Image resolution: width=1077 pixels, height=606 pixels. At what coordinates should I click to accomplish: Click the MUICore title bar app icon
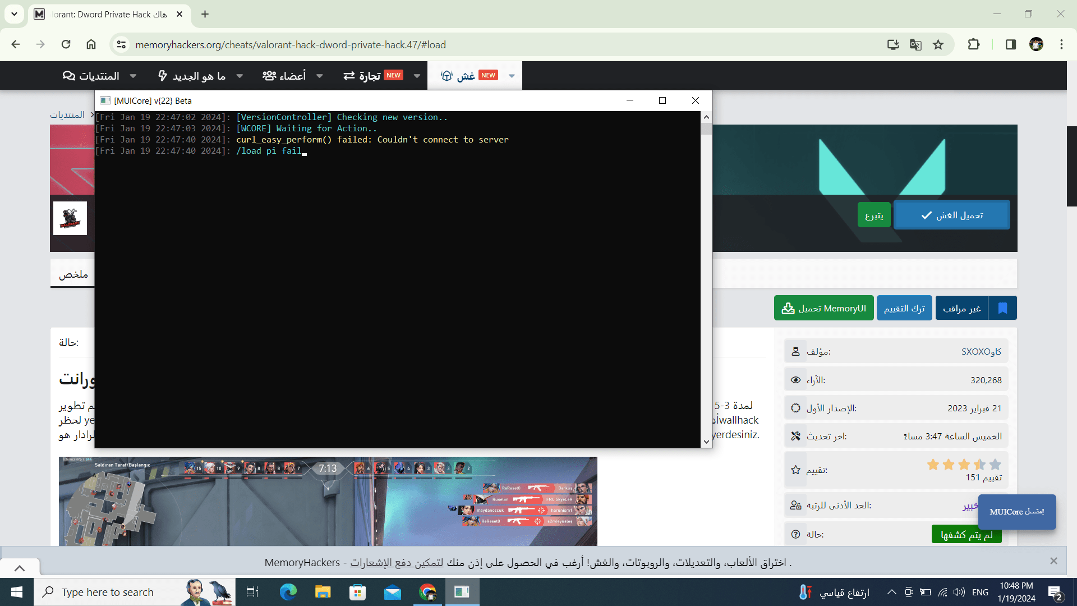point(105,100)
